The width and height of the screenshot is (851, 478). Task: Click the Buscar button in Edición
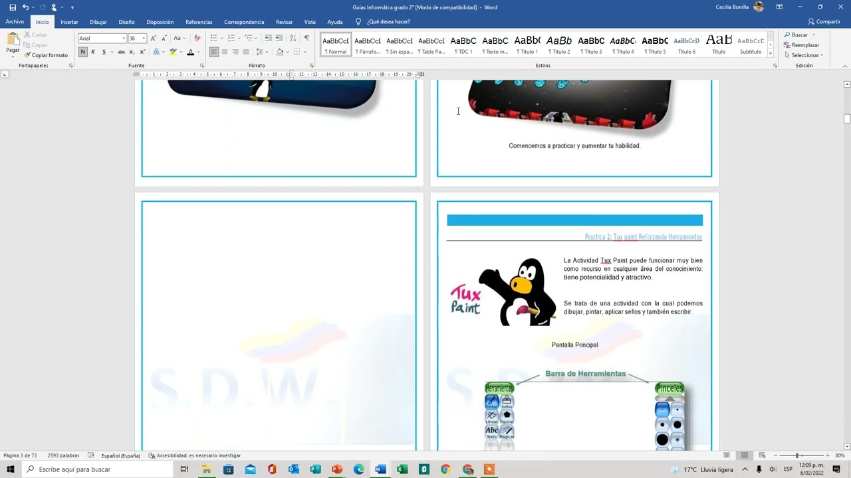coord(795,35)
